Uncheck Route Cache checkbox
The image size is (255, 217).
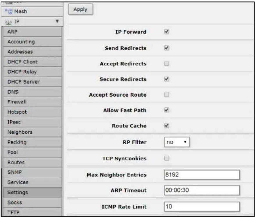pos(167,126)
